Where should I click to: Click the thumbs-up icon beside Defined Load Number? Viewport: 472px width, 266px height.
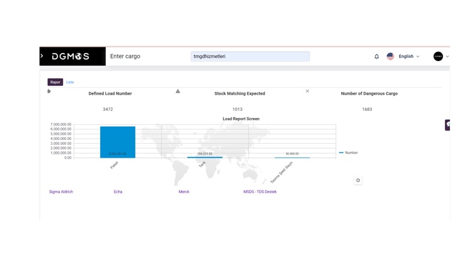tap(49, 91)
